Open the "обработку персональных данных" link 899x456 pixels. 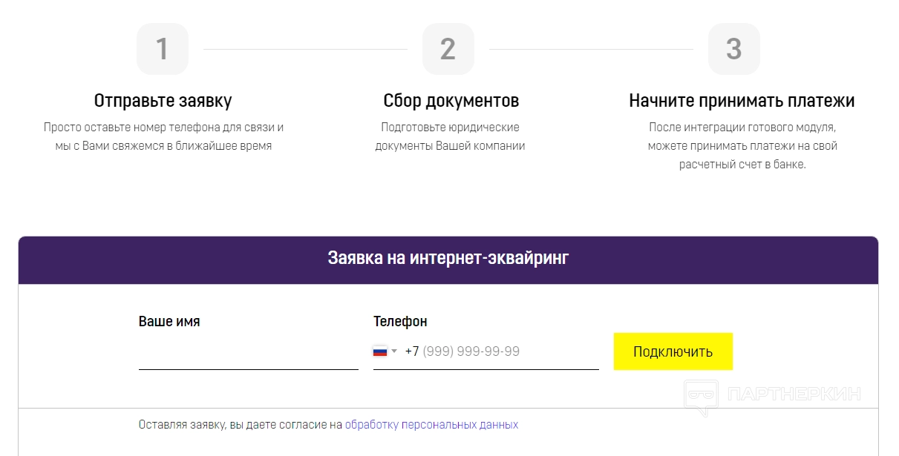click(431, 425)
